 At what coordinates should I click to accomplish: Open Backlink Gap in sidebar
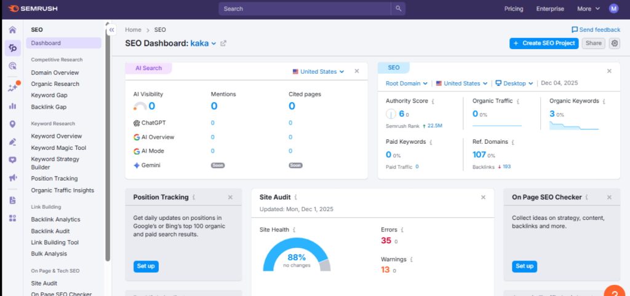49,107
